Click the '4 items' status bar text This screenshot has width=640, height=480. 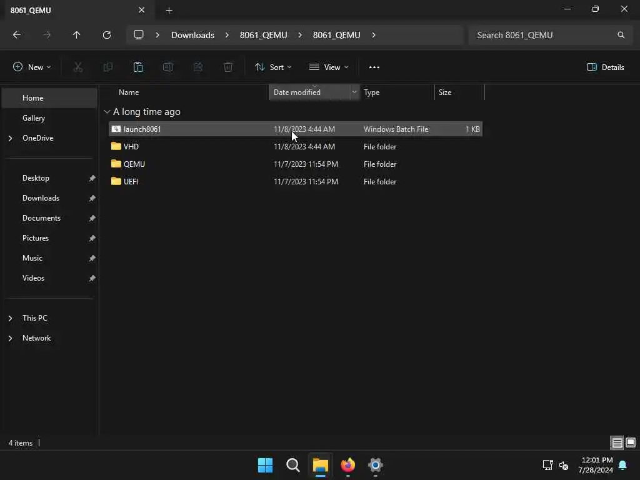21,443
